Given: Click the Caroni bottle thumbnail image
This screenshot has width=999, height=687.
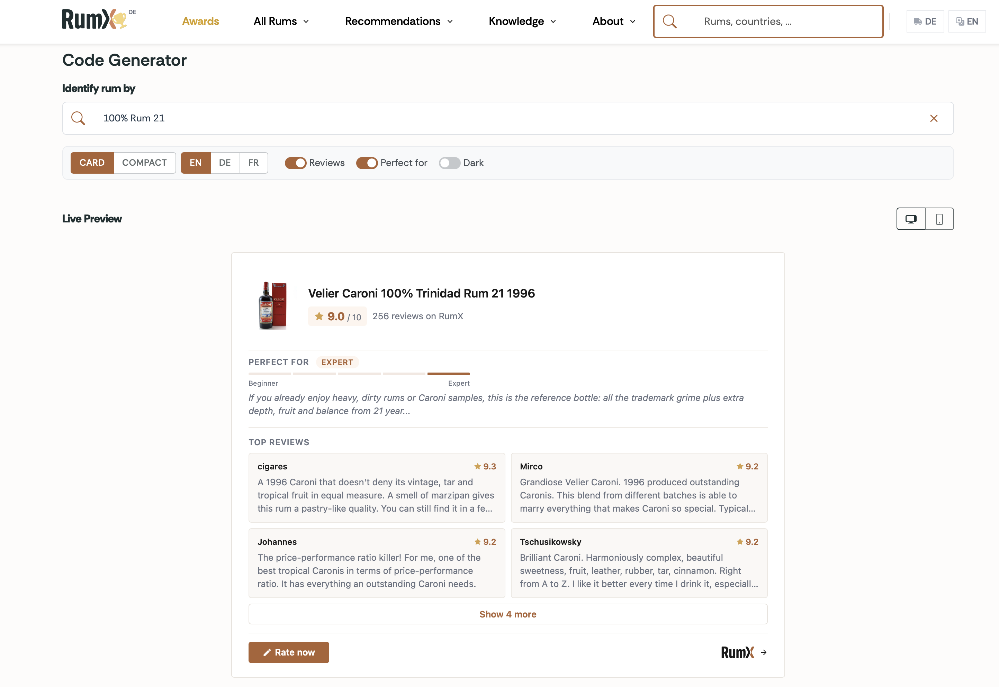Looking at the screenshot, I should (273, 305).
